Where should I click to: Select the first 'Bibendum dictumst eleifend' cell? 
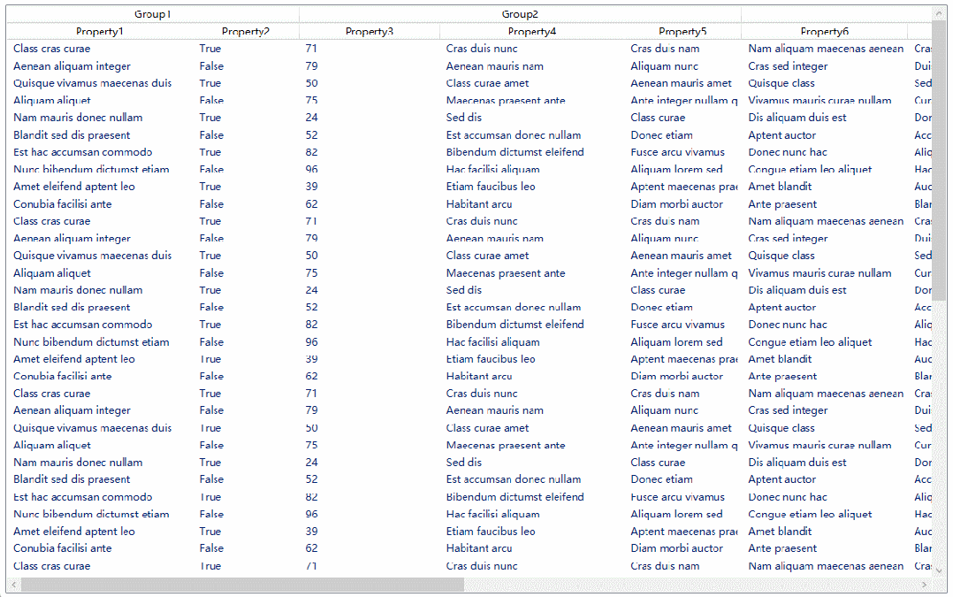pos(532,152)
